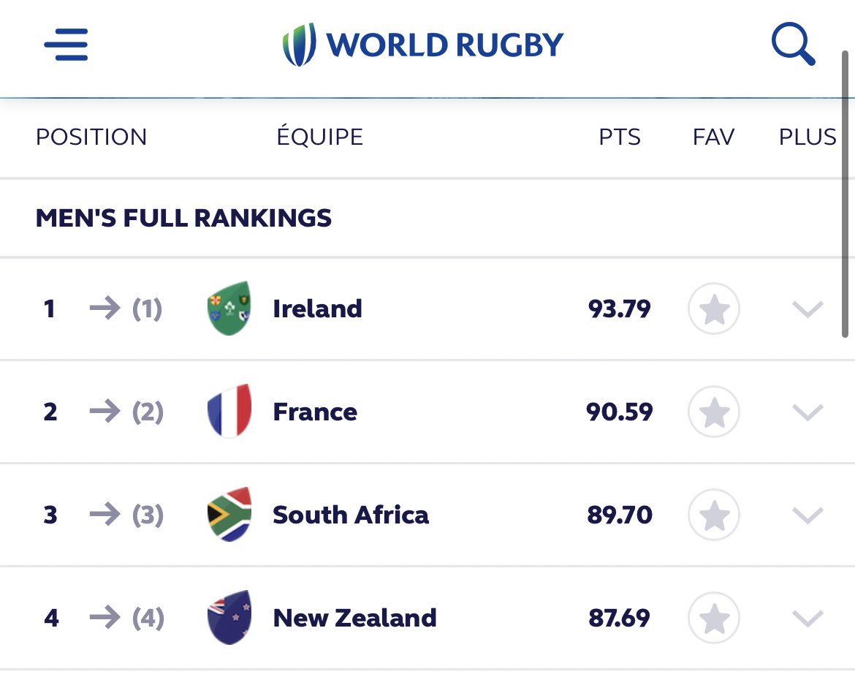Click the page vertical scrollbar

click(x=845, y=194)
